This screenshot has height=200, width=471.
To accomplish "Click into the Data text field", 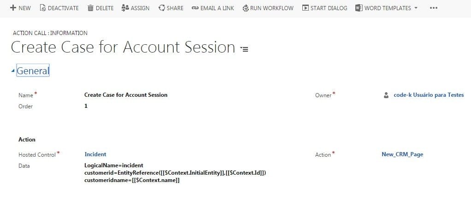I will point(175,173).
